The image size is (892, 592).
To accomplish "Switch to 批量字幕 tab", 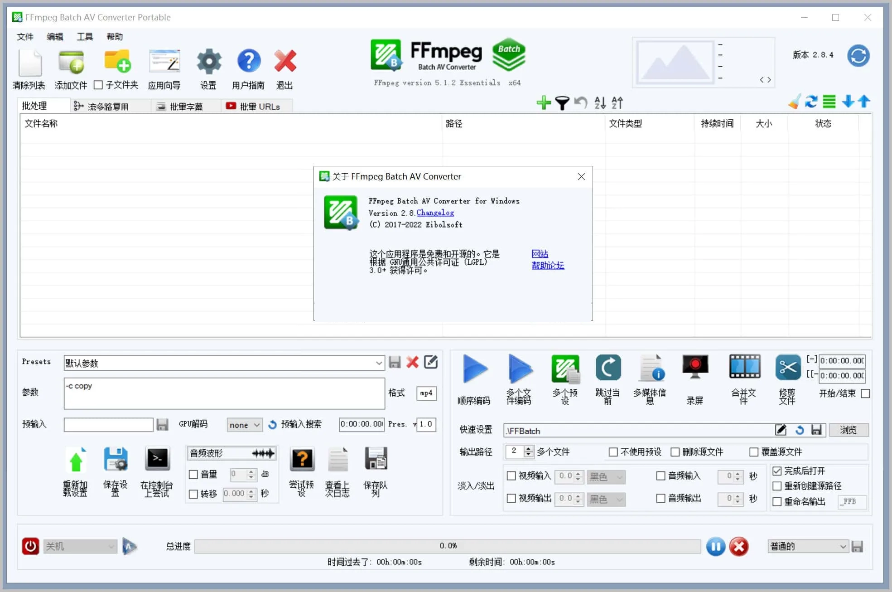I will coord(180,107).
